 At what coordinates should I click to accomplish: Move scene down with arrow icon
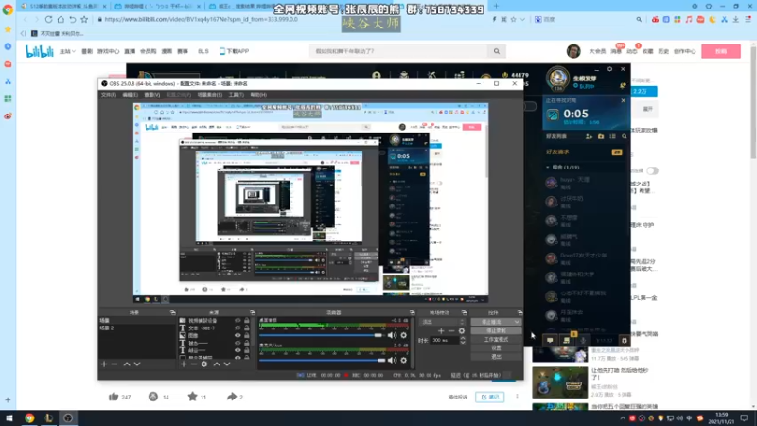pyautogui.click(x=137, y=364)
